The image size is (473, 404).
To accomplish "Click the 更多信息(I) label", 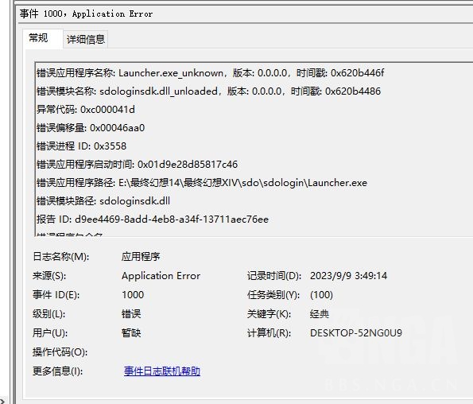I will (57, 371).
